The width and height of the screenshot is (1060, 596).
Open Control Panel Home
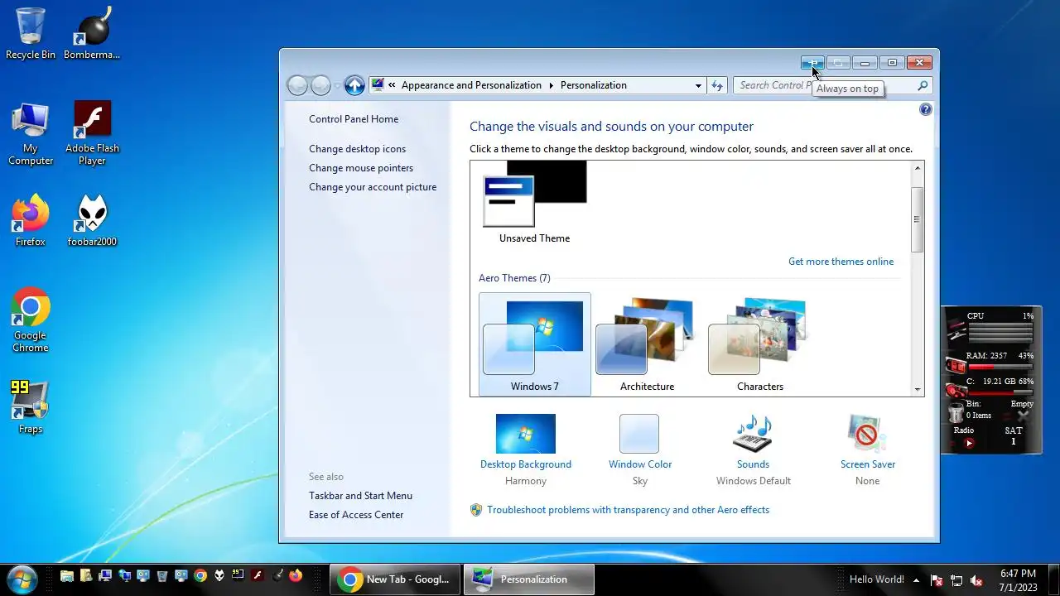(354, 119)
